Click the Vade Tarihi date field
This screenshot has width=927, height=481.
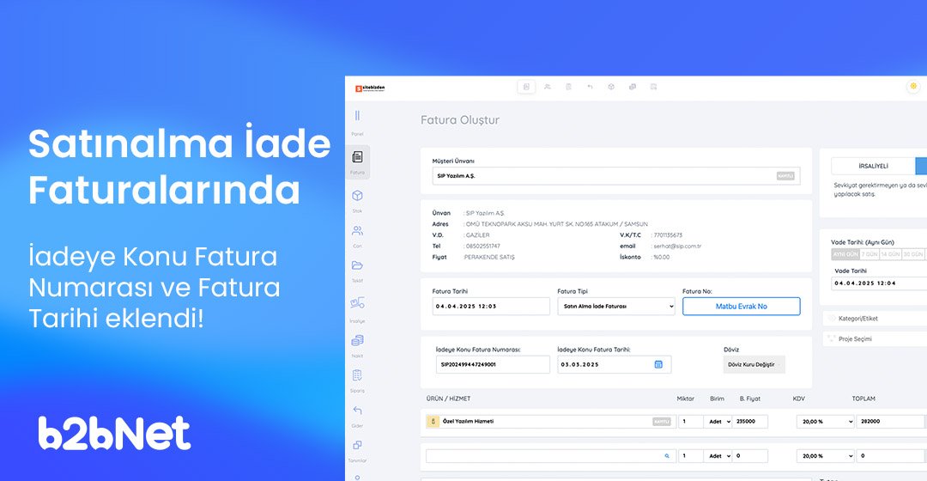(x=879, y=283)
